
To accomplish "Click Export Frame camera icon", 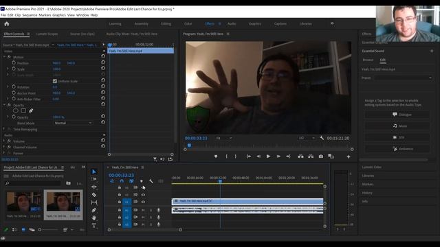I will click(x=321, y=156).
